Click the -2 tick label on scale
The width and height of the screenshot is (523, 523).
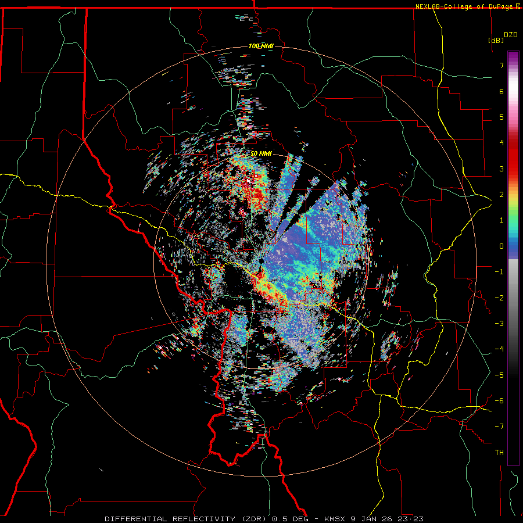[499, 298]
